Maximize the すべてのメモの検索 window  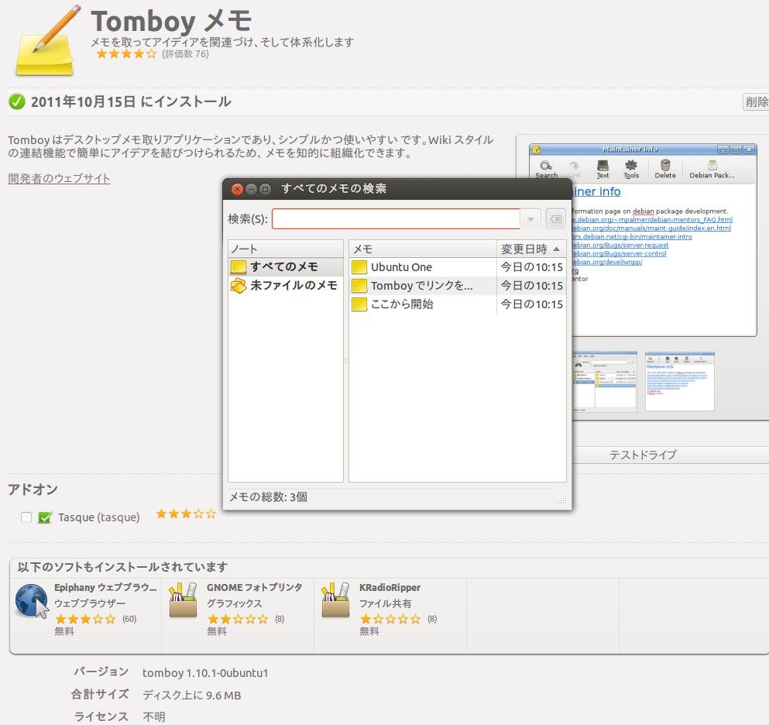(266, 189)
